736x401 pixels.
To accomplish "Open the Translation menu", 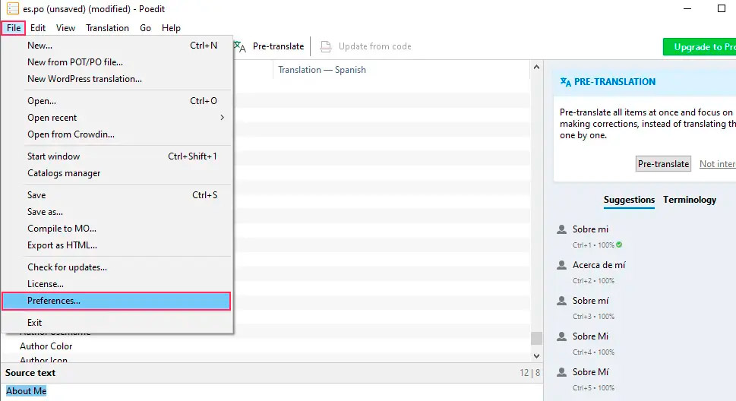I will [107, 28].
